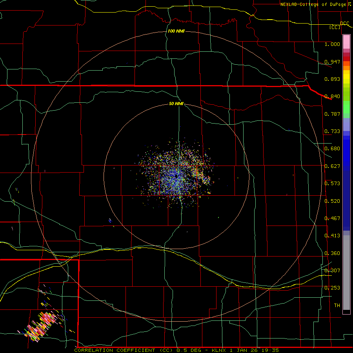
Task: Click the 0.307 scale label
Action: tap(332, 271)
